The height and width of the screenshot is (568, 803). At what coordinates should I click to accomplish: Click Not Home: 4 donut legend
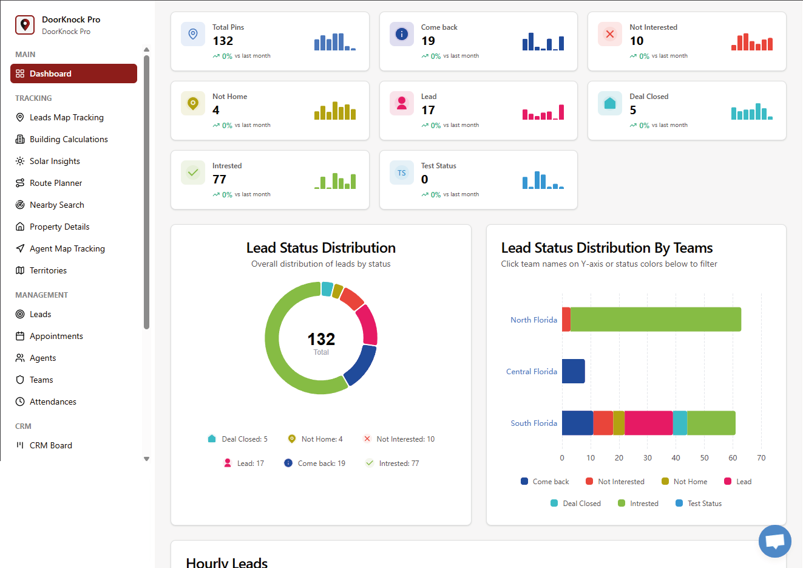pos(315,439)
